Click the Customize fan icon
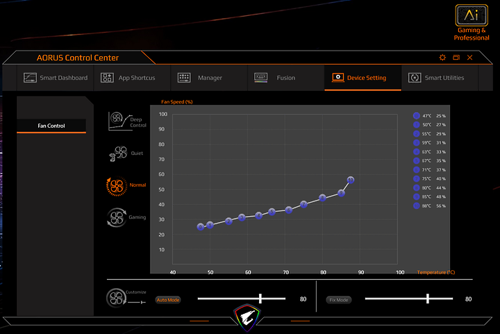Image resolution: width=500 pixels, height=334 pixels. [x=116, y=299]
